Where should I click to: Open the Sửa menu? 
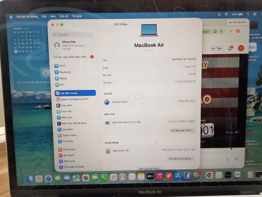click(x=44, y=16)
